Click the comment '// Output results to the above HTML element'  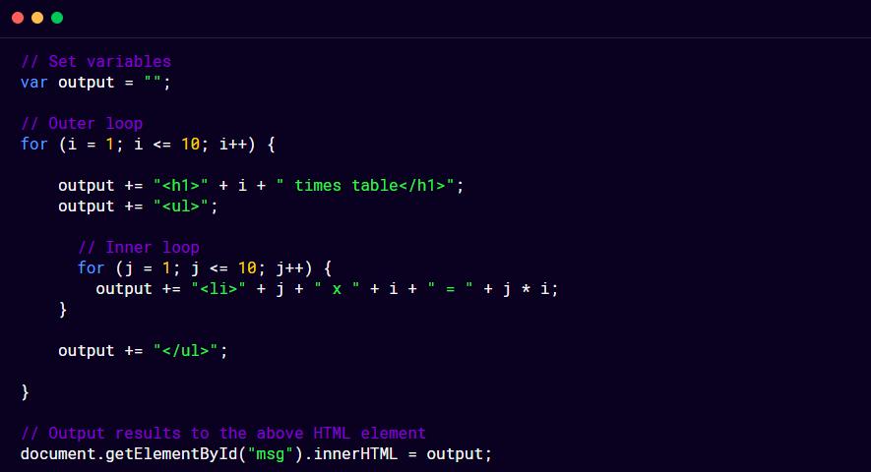(223, 433)
